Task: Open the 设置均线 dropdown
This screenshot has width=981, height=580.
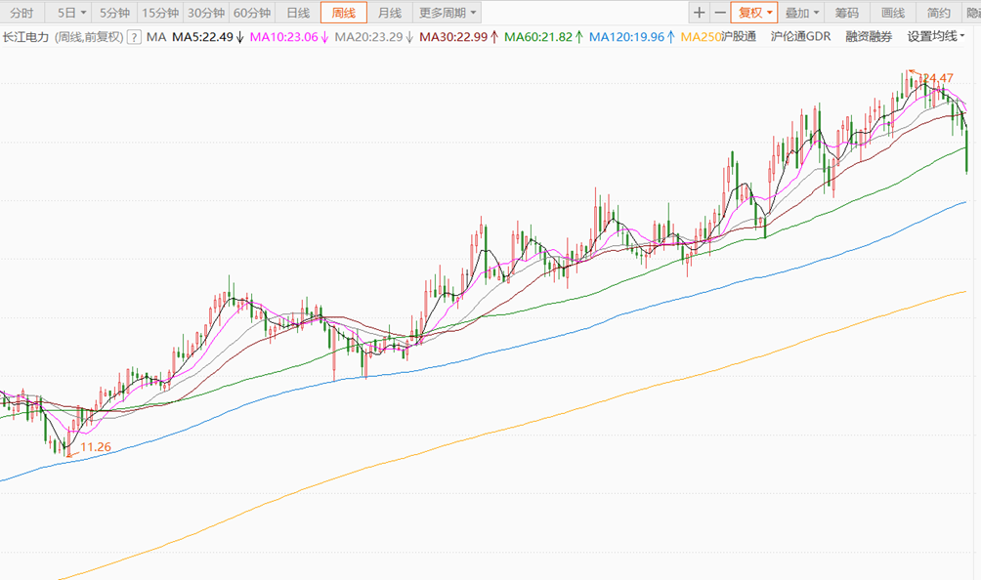Action: click(936, 36)
